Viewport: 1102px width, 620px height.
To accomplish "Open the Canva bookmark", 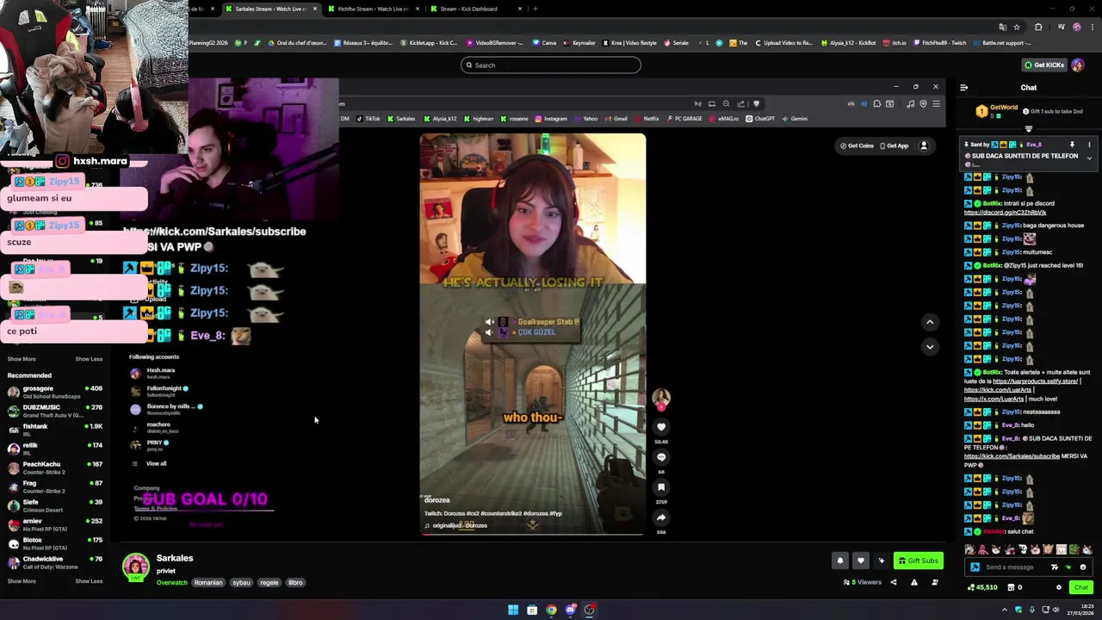I will point(545,42).
